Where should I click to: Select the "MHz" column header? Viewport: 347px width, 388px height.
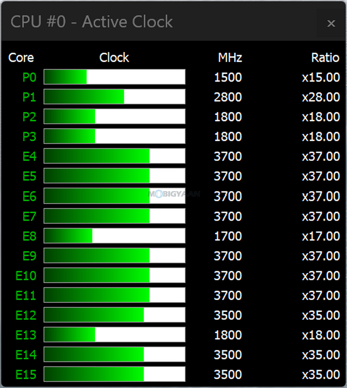pyautogui.click(x=230, y=58)
